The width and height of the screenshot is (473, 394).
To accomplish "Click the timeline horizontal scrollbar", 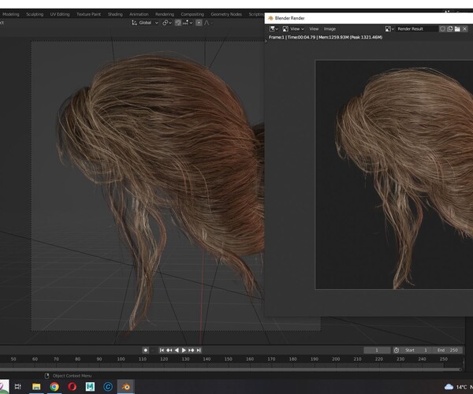I will click(x=230, y=369).
